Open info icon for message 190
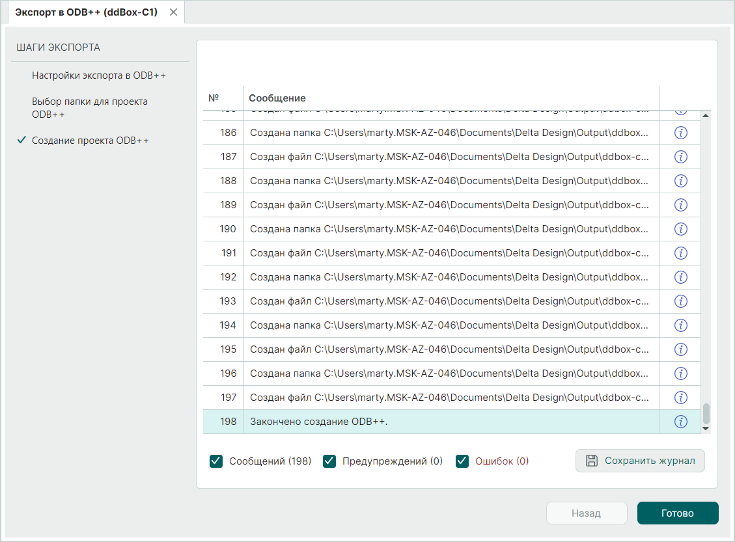This screenshot has width=735, height=542. pyautogui.click(x=680, y=229)
